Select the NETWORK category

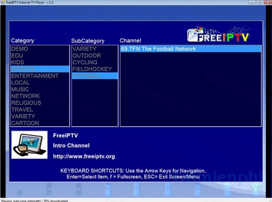click(x=40, y=96)
